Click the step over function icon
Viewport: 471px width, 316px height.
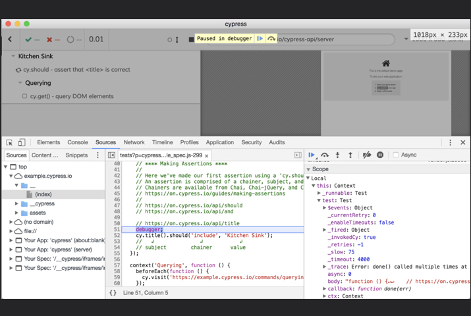(325, 155)
